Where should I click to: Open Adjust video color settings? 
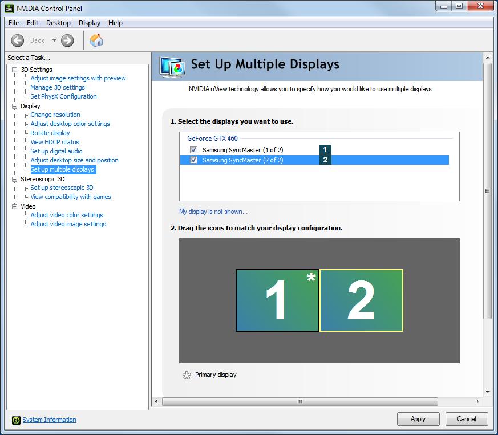click(x=67, y=216)
